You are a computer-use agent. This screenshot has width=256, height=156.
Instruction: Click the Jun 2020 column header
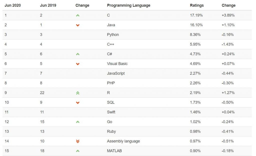(13, 6)
